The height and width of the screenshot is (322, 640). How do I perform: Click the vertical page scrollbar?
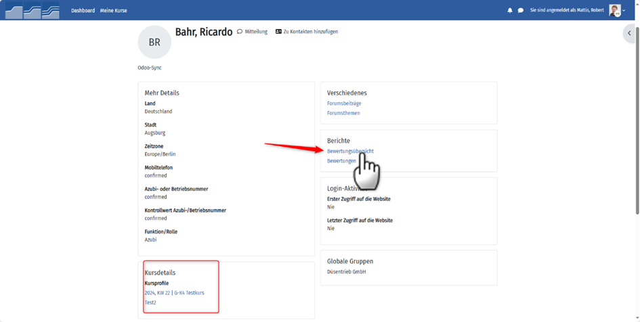coord(637,135)
